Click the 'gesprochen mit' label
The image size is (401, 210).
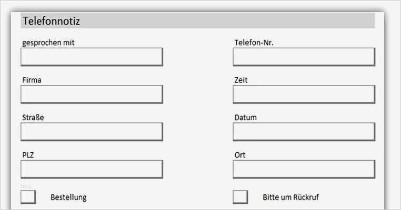(48, 43)
